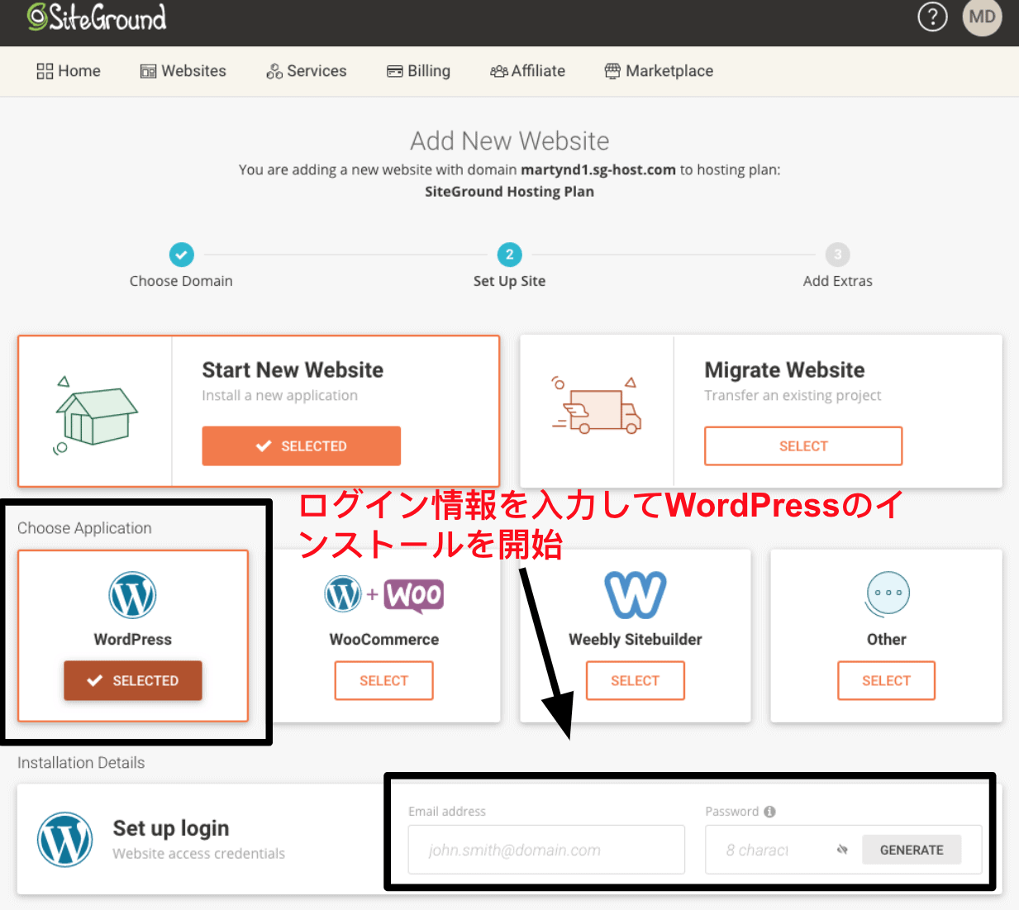Screen dimensions: 1019x910
Task: Go to the Home menu
Action: pos(69,71)
